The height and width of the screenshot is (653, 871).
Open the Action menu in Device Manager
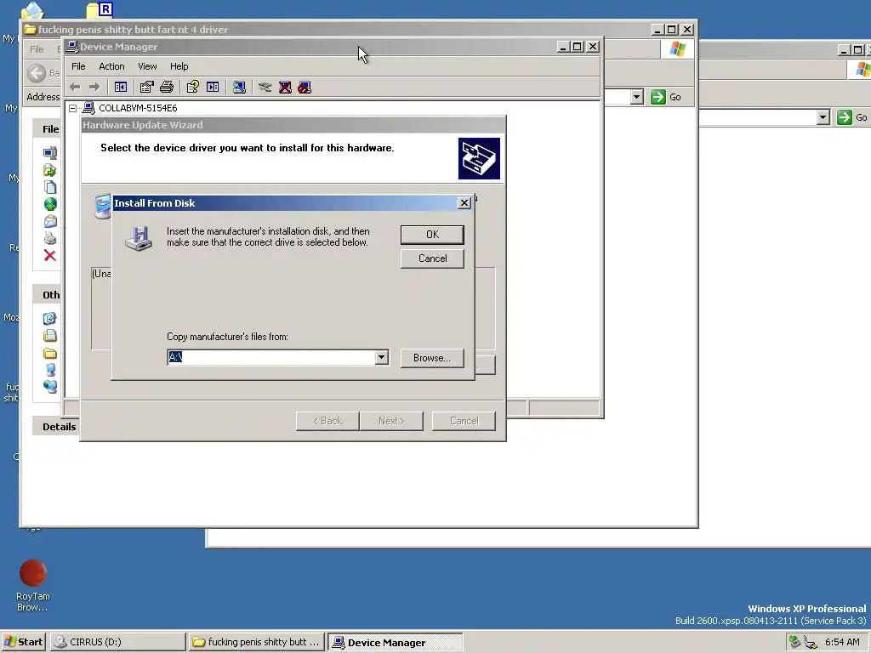coord(111,66)
